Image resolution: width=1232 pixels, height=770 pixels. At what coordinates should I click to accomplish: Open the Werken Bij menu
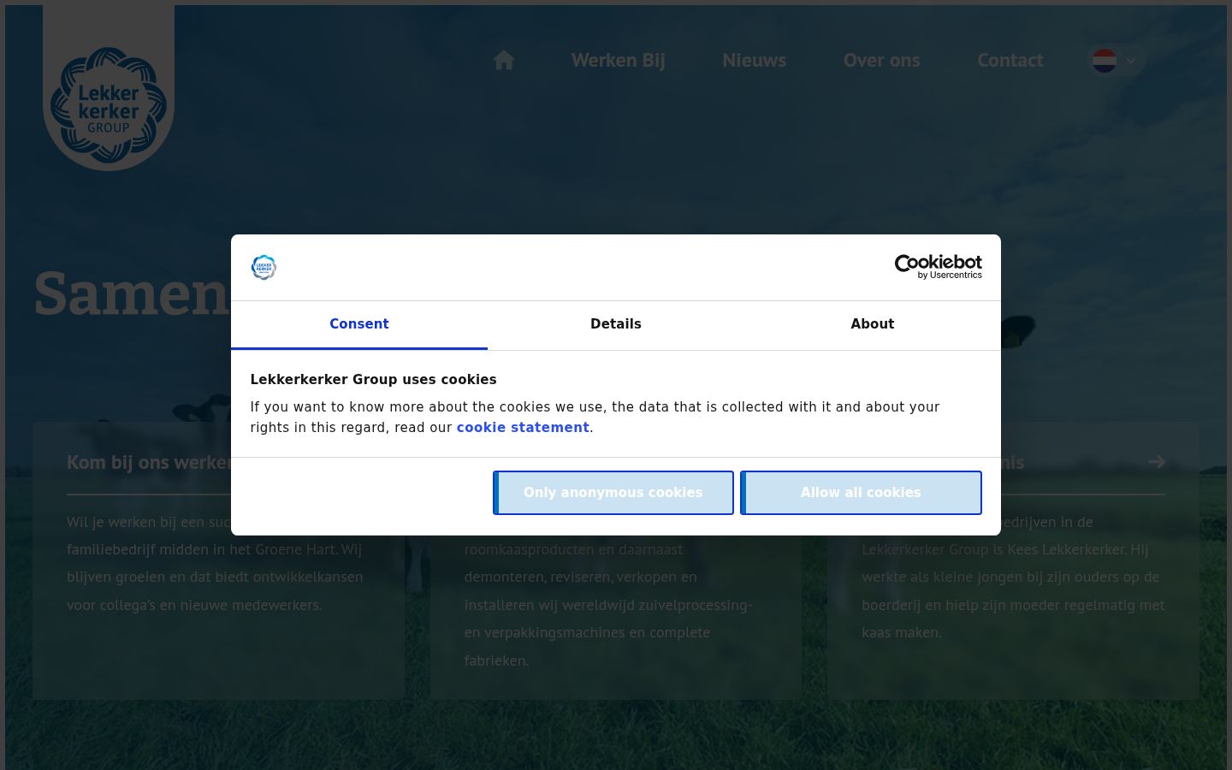618,60
